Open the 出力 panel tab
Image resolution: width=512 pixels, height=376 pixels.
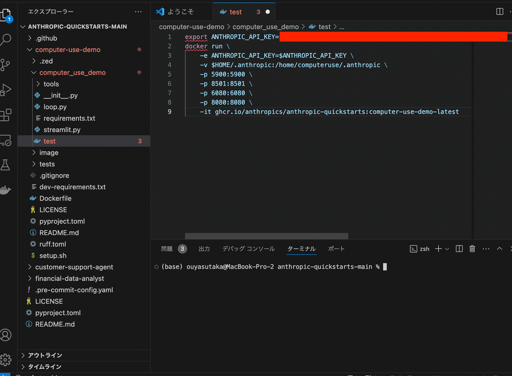[x=204, y=249]
